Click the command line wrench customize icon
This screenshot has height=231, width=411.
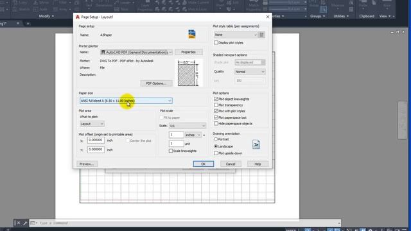[x=25, y=223]
